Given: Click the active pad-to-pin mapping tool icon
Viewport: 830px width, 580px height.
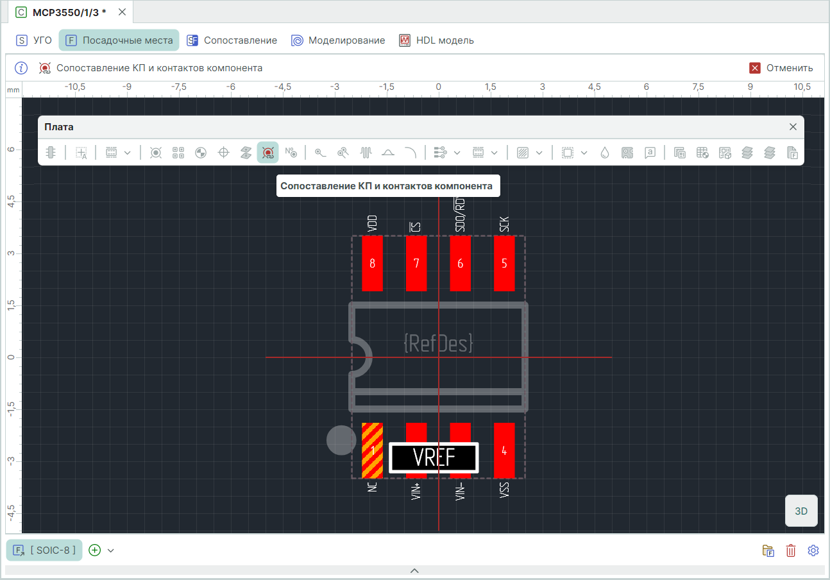Looking at the screenshot, I should click(268, 153).
